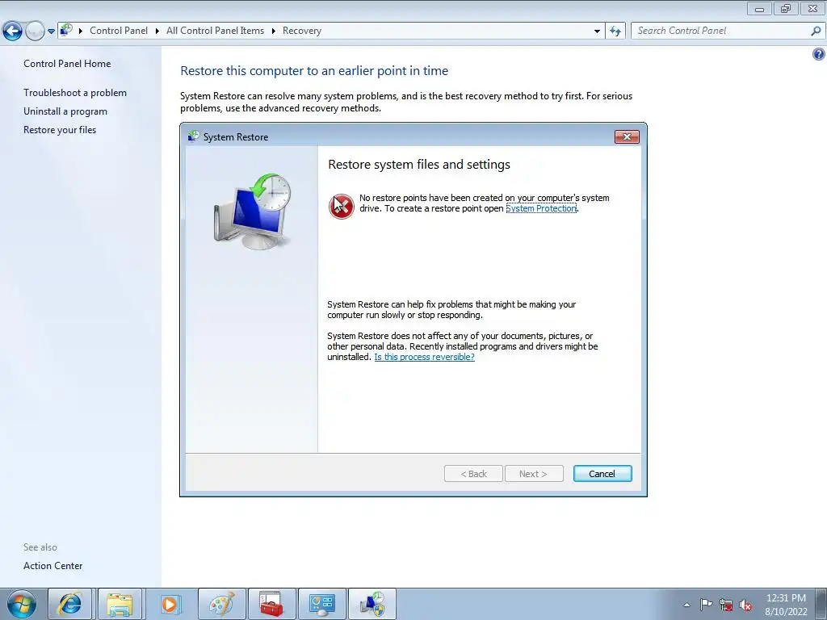This screenshot has width=827, height=620.
Task: Click the monitor and clock restore illustration
Action: click(253, 211)
